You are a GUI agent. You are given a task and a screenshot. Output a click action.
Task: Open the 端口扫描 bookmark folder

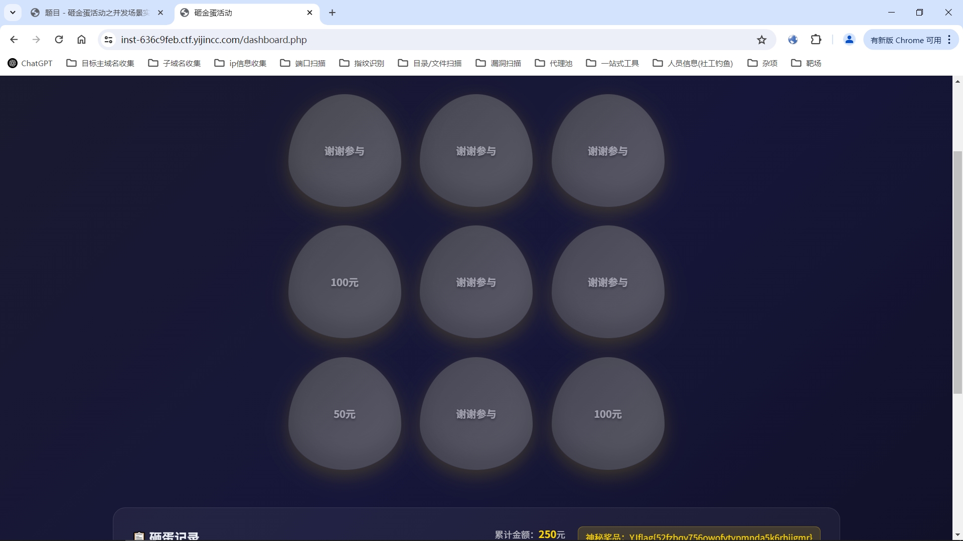pos(303,63)
